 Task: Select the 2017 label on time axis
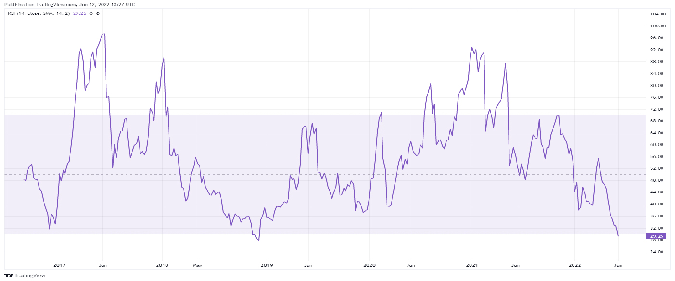[x=60, y=265]
